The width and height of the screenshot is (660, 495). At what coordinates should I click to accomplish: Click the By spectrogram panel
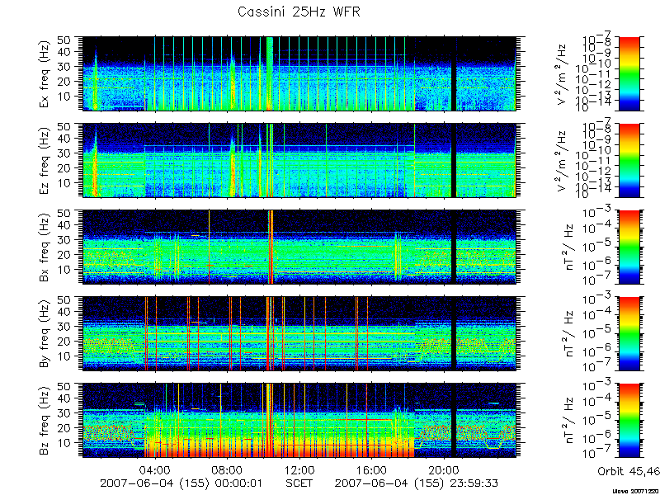click(x=299, y=334)
